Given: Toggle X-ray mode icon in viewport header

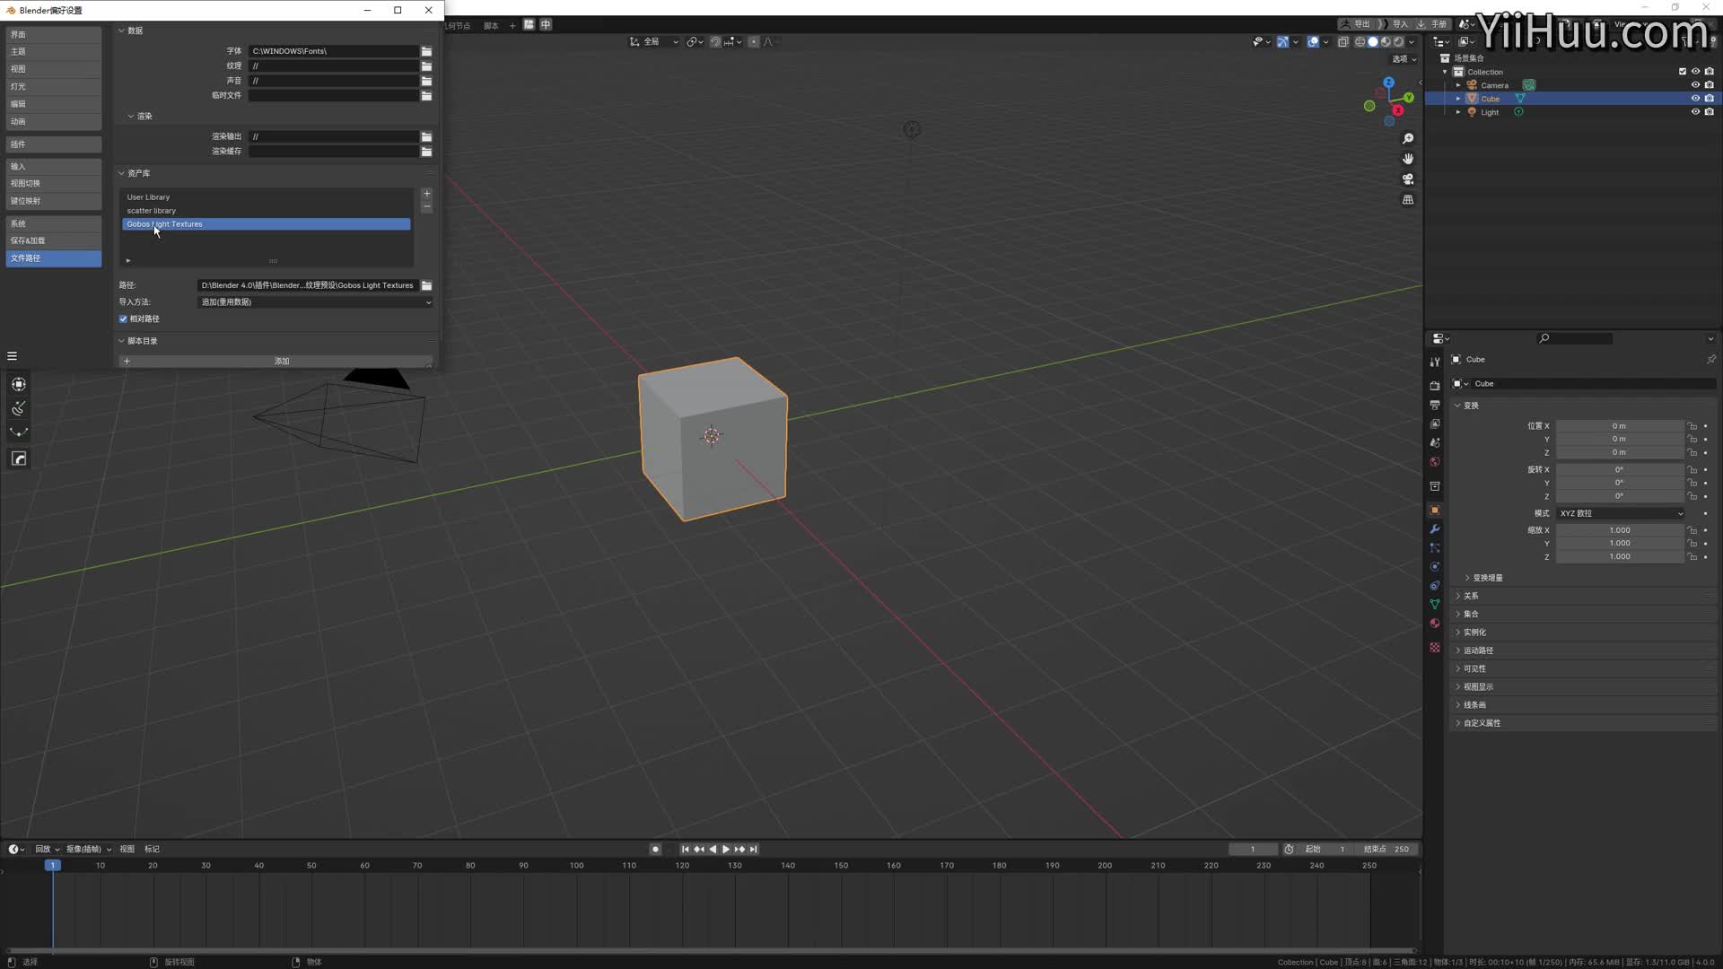Looking at the screenshot, I should click(1343, 42).
